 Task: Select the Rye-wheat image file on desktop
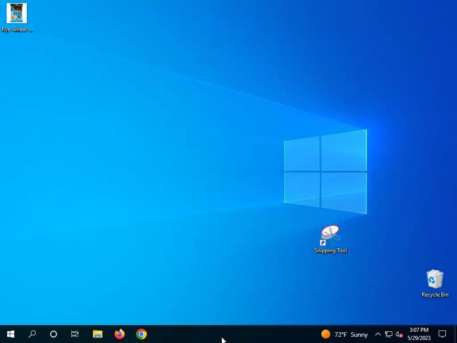tap(17, 17)
